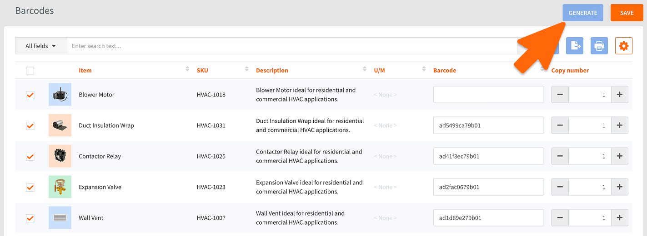The height and width of the screenshot is (236, 647).
Task: Uncheck the Contactor Relay row checkbox
Action: 30,156
